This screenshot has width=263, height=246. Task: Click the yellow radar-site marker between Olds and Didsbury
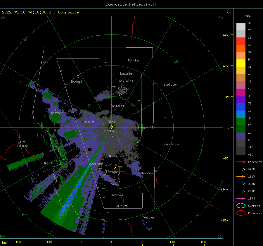pos(112,127)
